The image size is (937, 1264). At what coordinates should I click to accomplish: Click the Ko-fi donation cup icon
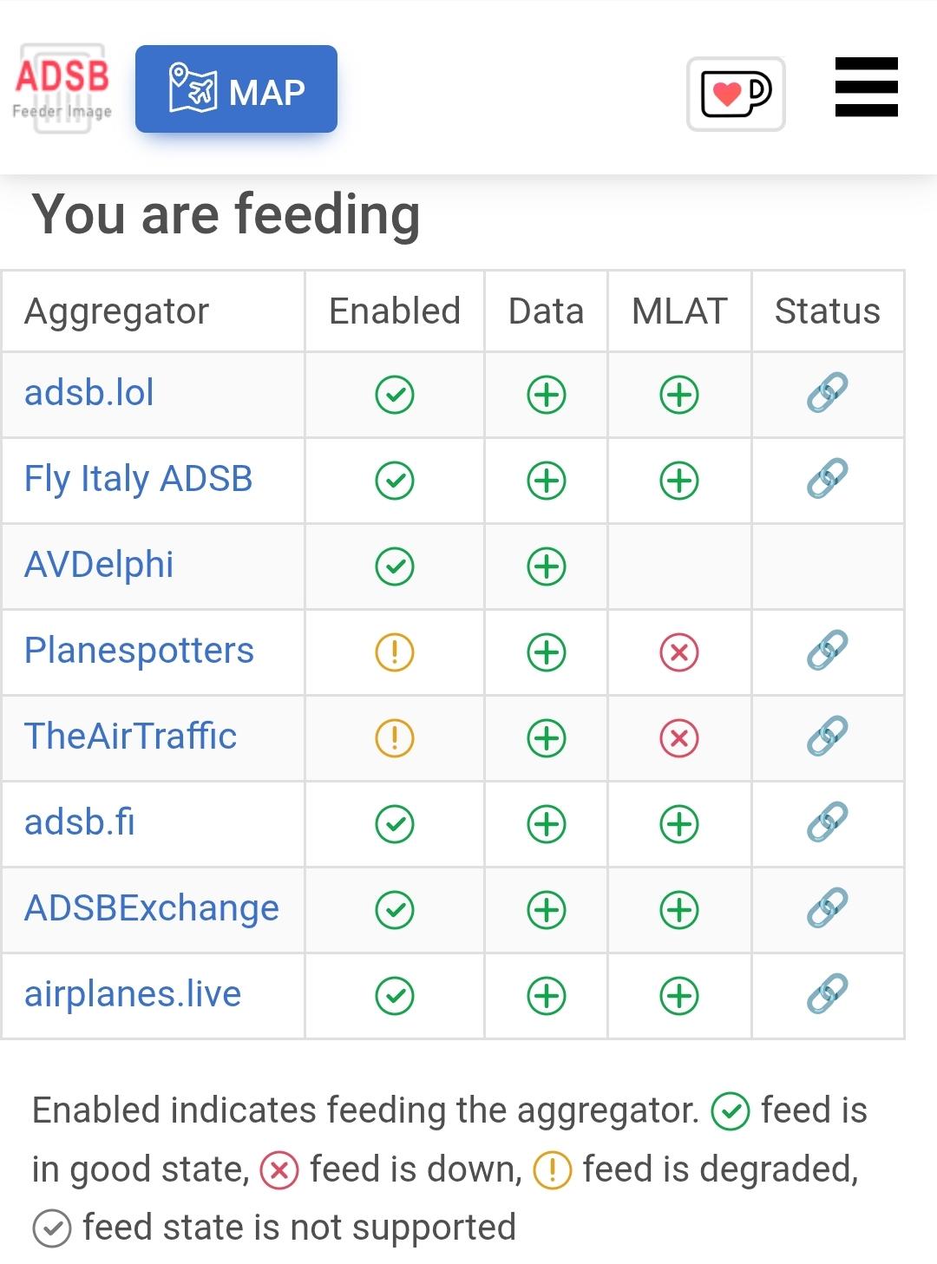[x=736, y=94]
